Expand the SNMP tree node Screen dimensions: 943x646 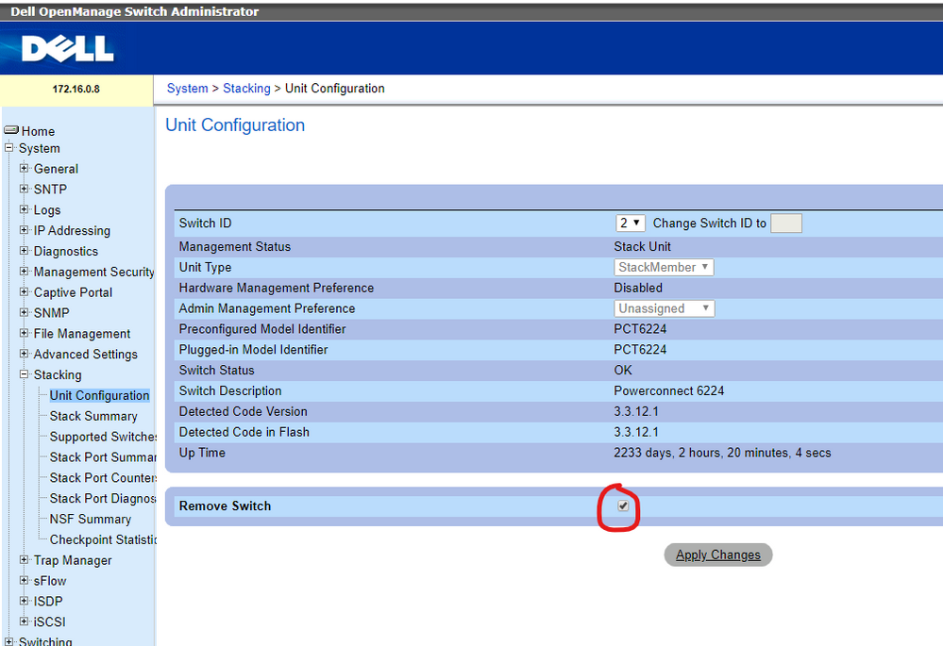(24, 312)
